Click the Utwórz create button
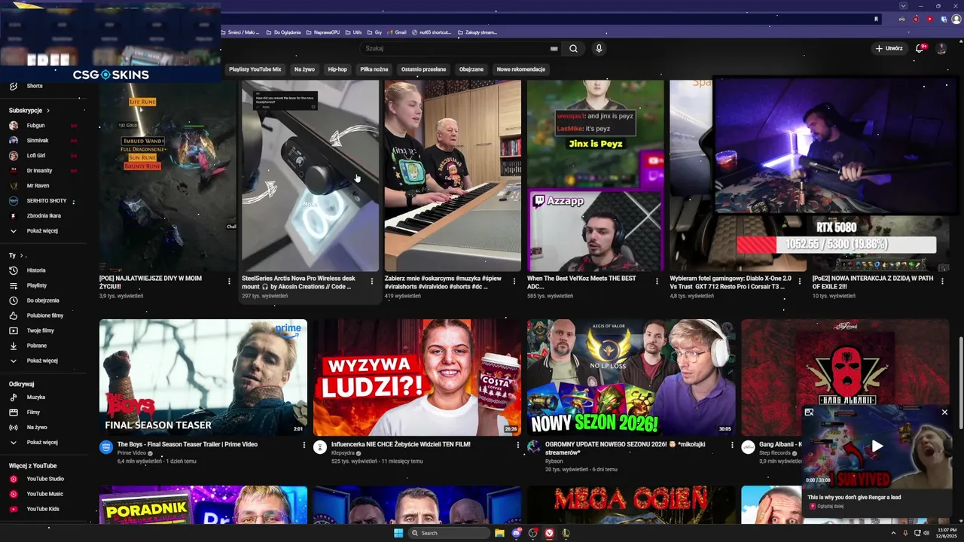The image size is (964, 542). [x=889, y=48]
